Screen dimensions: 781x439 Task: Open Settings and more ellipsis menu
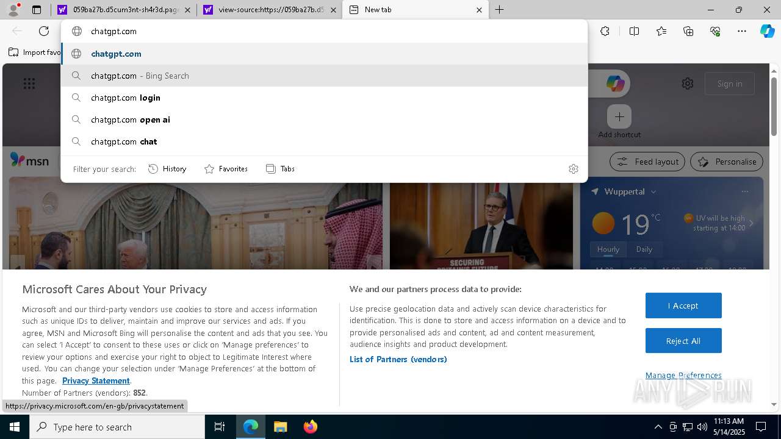[742, 31]
